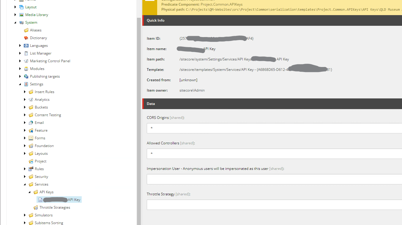Click the Security folder icon

[x=31, y=177]
